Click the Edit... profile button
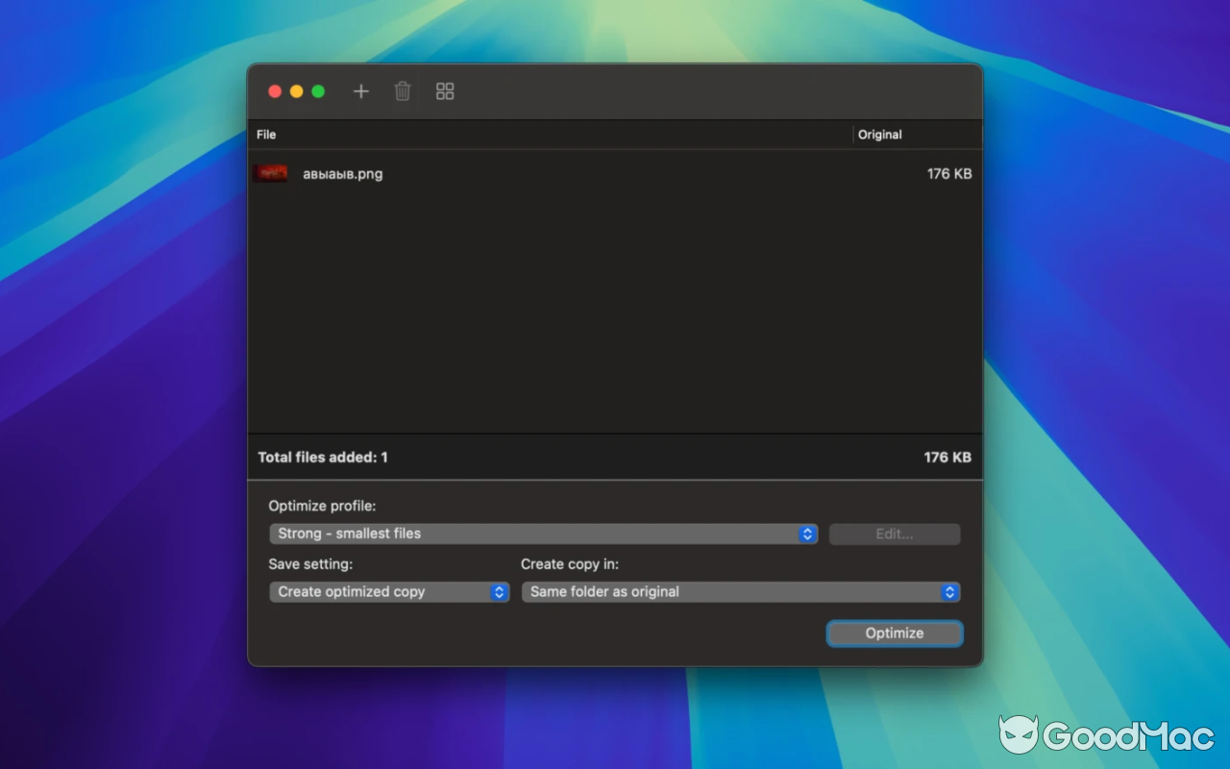The height and width of the screenshot is (769, 1230). [x=894, y=533]
